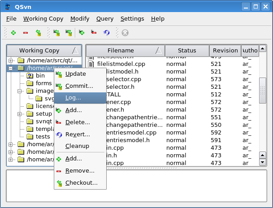Open the Settings menu

132,19
